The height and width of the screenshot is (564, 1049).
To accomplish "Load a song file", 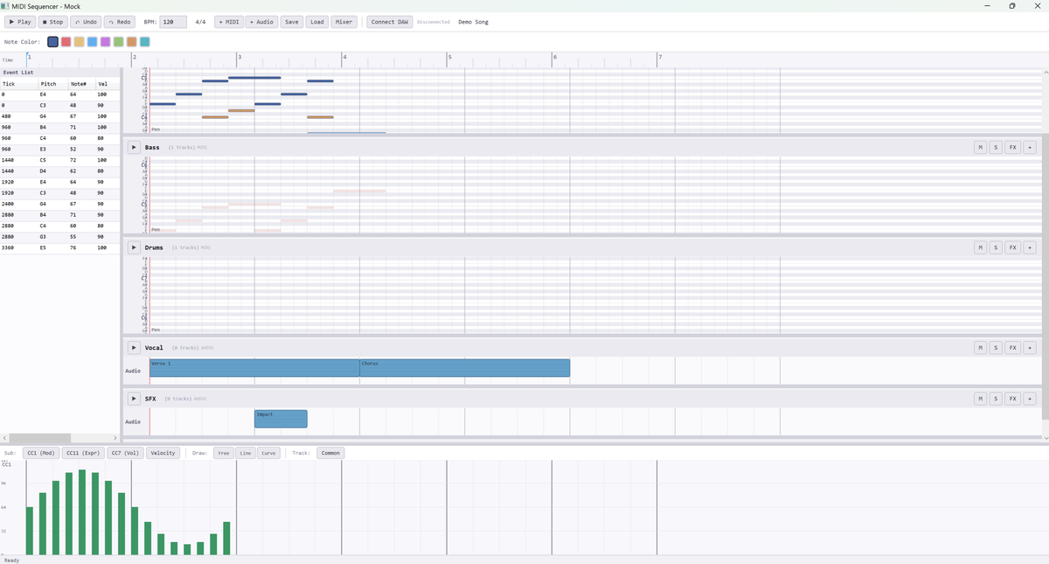I will coord(316,22).
